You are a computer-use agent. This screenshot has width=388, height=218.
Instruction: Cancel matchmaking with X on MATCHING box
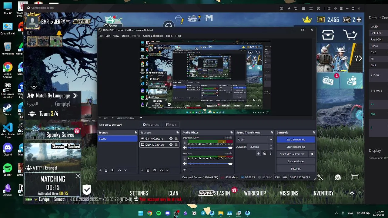78,176
